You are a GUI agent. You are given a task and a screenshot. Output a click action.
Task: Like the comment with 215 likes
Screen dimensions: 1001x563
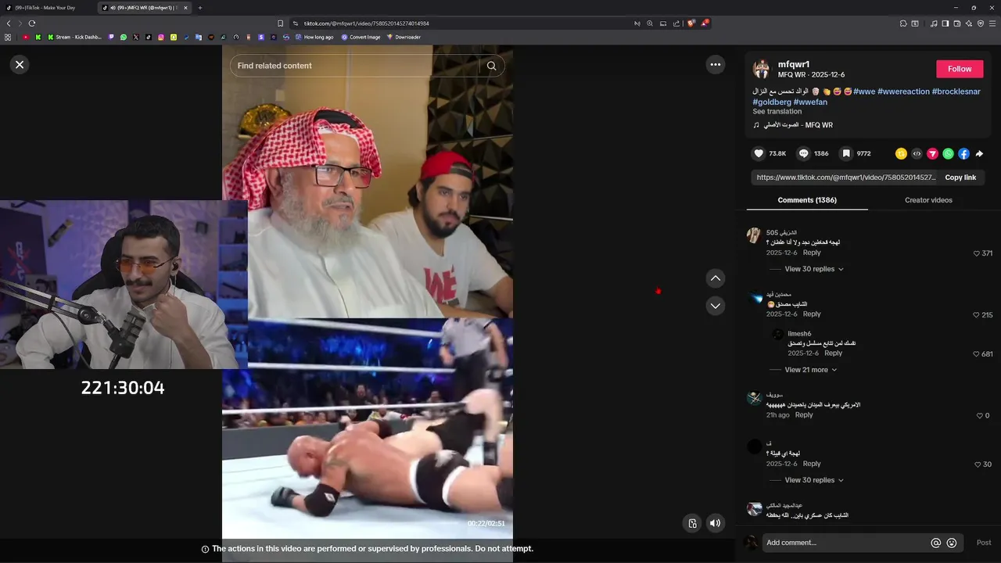tap(977, 315)
